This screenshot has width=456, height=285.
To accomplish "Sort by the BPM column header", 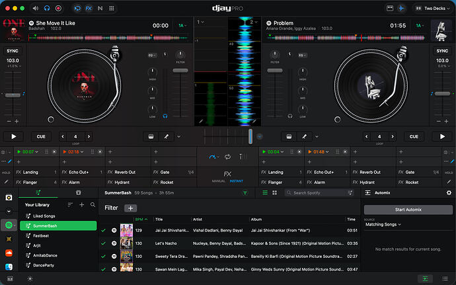I will (x=141, y=220).
